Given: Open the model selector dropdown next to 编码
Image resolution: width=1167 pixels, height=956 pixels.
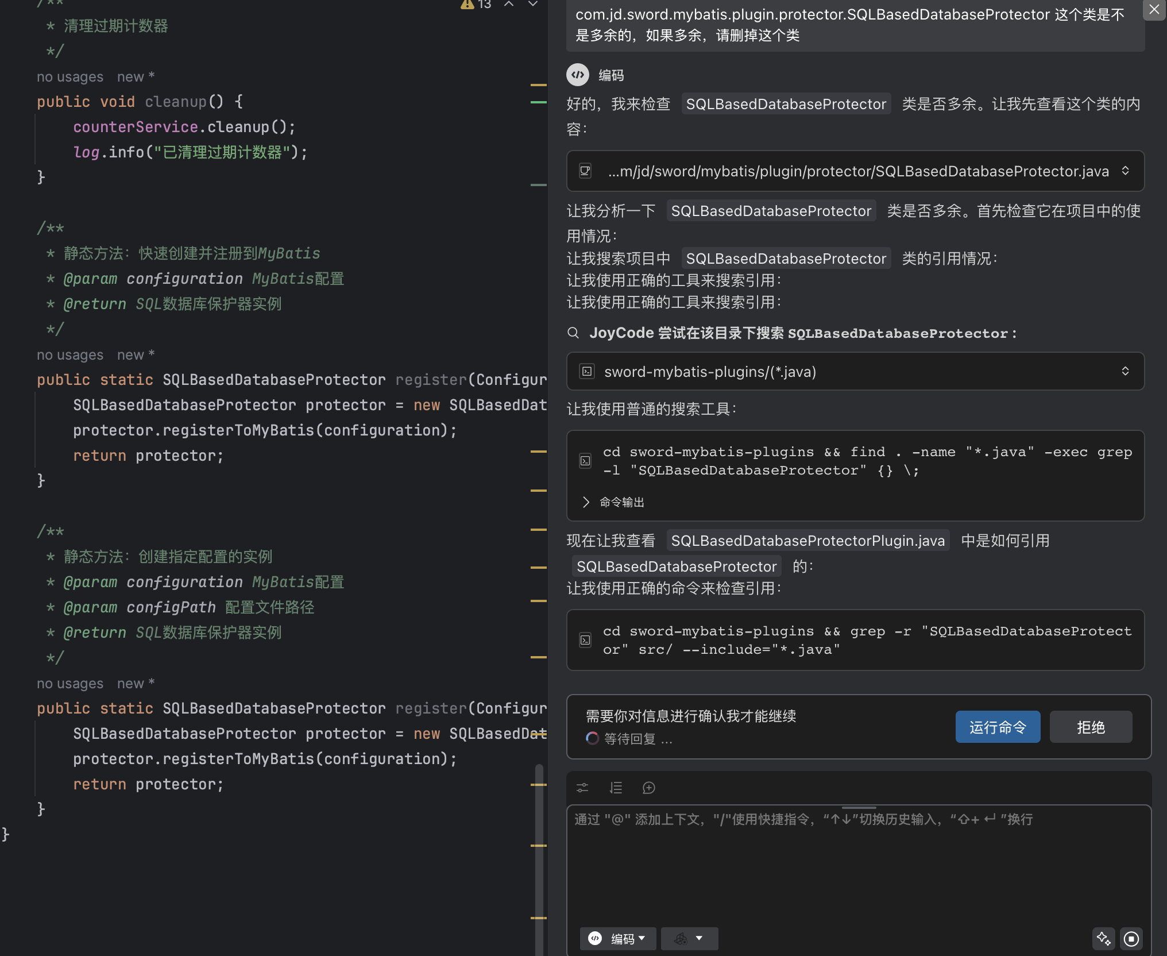Looking at the screenshot, I should pos(689,939).
